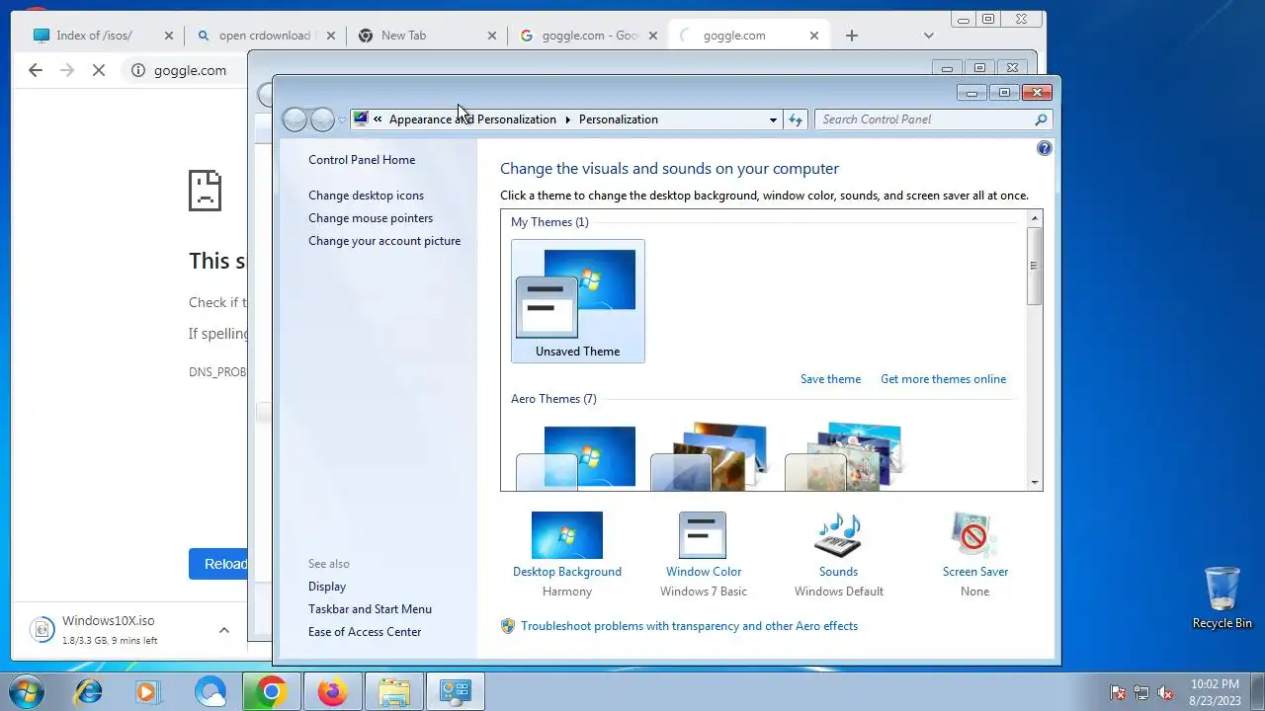Click the search magnifier in Control Panel
Image resolution: width=1265 pixels, height=711 pixels.
click(1041, 119)
